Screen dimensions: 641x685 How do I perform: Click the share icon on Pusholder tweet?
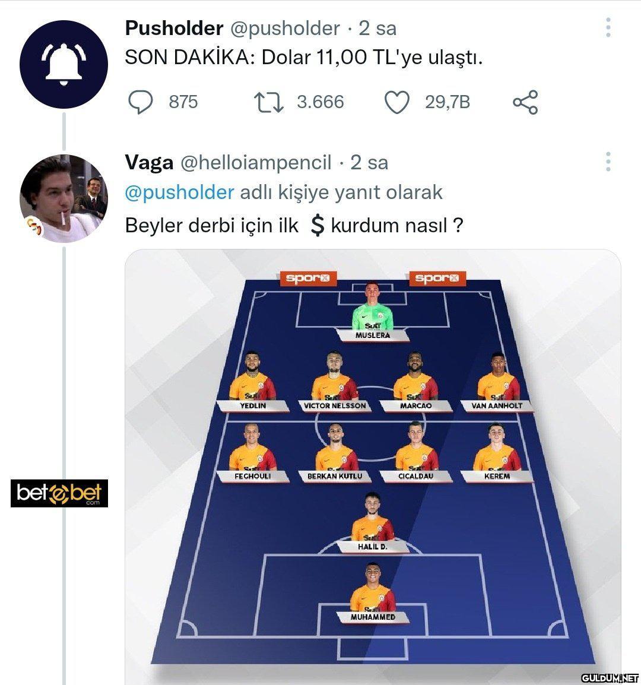click(525, 102)
